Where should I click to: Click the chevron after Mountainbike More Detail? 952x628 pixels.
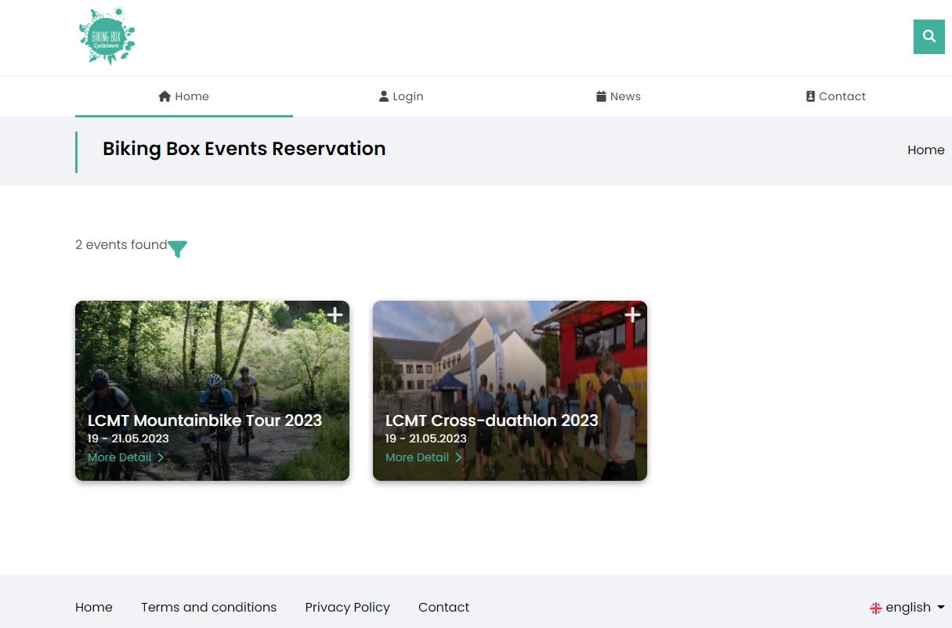[161, 457]
